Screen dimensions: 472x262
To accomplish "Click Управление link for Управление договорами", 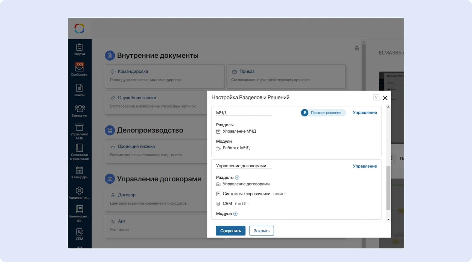I will (365, 166).
